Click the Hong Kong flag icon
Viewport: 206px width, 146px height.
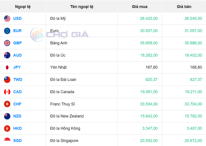7,128
